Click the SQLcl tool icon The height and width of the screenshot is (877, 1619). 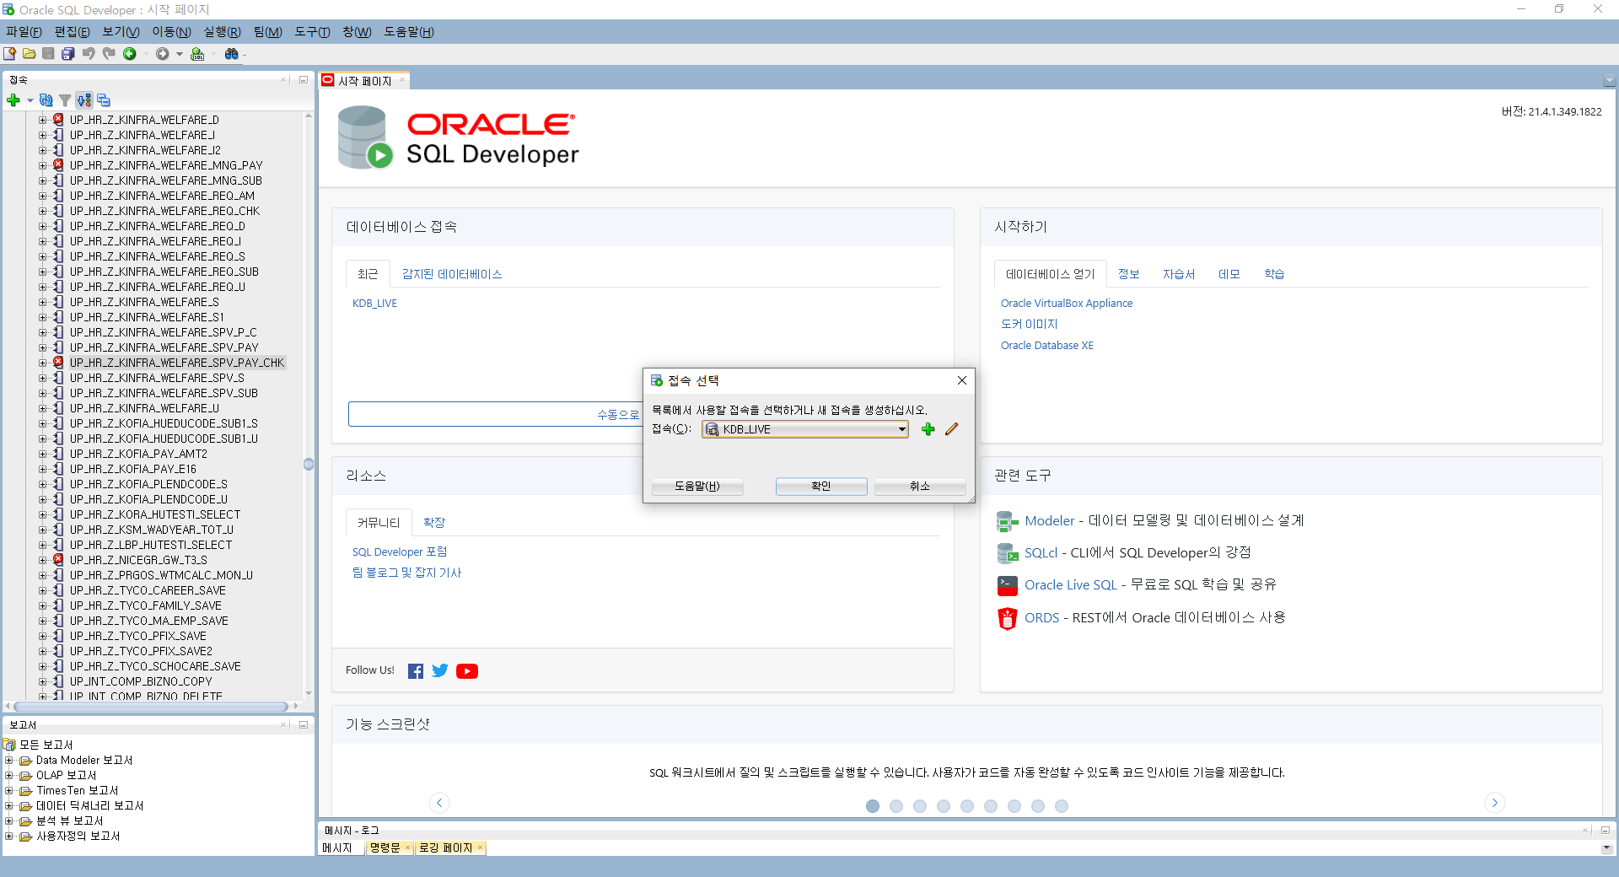coord(1008,554)
